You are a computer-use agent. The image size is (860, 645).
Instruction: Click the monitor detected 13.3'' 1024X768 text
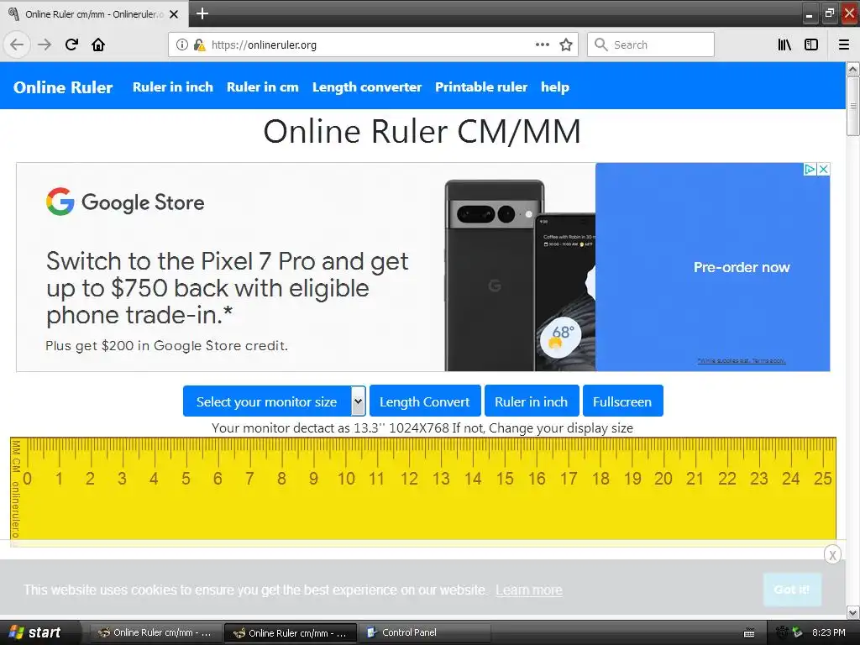[422, 427]
